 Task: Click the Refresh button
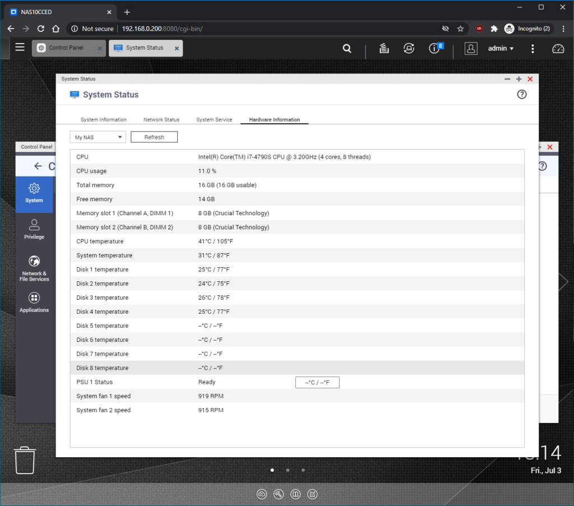coord(154,137)
